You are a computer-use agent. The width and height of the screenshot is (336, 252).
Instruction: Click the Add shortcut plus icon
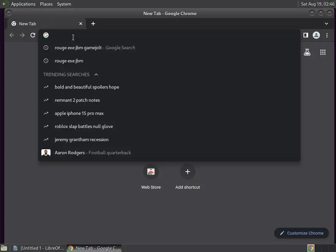187,172
